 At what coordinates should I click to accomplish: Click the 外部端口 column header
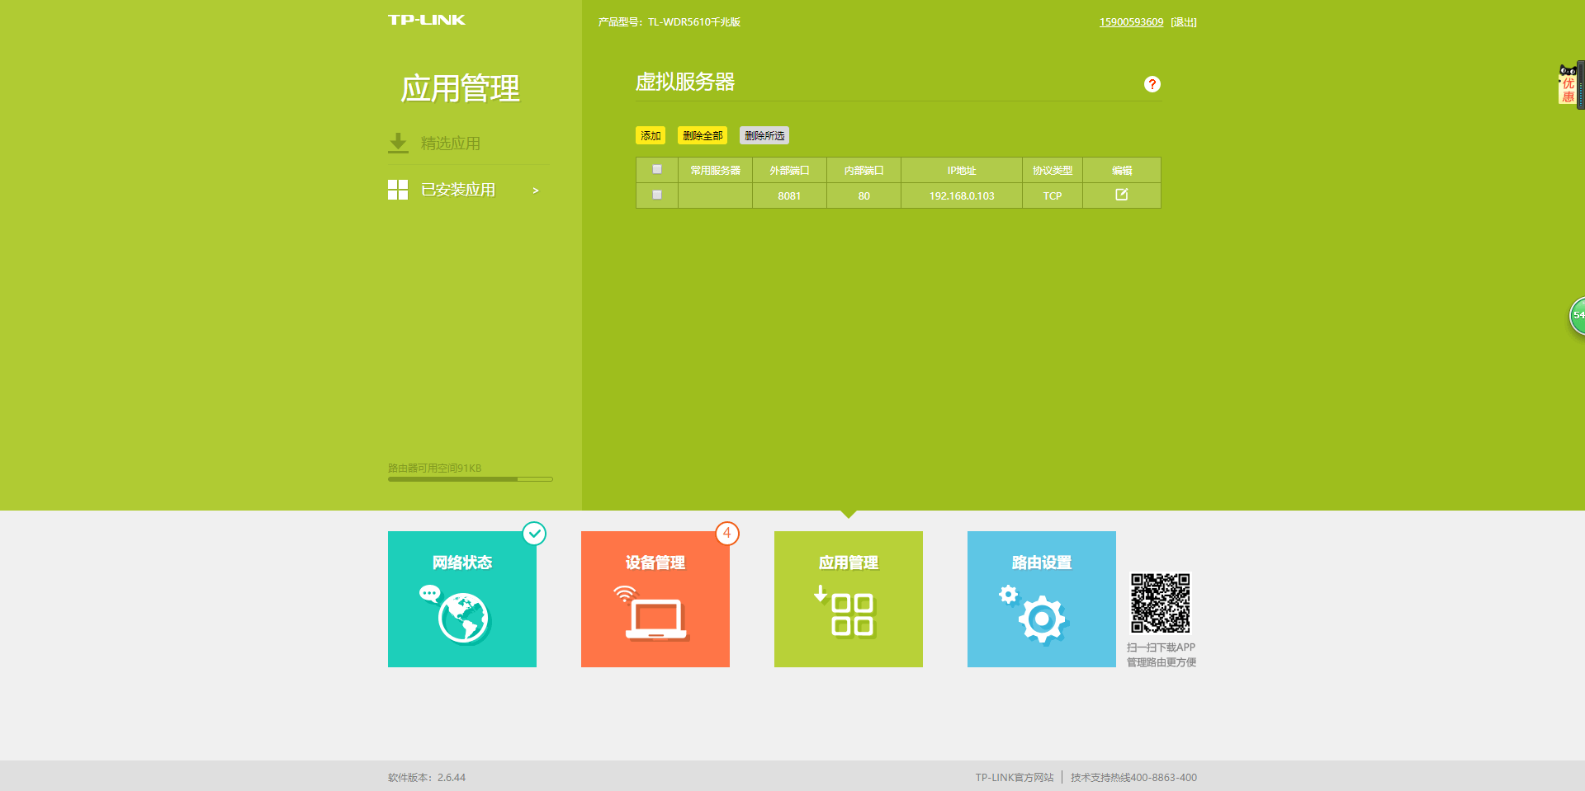(x=789, y=170)
